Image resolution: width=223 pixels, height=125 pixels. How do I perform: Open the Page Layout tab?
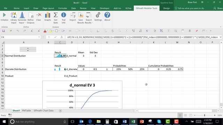coord(48,8)
